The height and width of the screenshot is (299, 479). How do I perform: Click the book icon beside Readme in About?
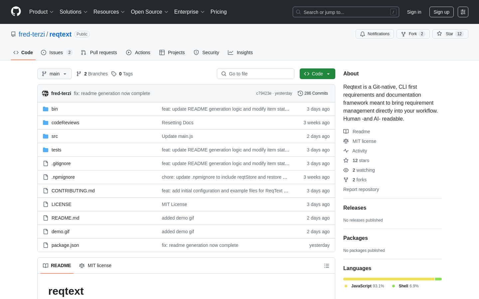point(346,132)
